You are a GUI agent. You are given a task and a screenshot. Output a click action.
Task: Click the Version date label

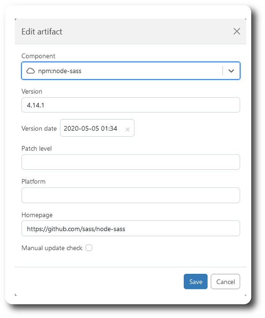(39, 129)
